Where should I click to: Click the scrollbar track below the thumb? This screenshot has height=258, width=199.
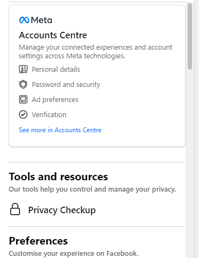190,162
